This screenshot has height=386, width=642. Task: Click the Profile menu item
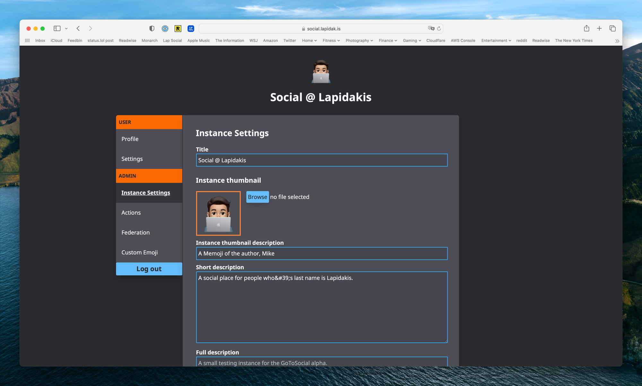[x=149, y=139]
